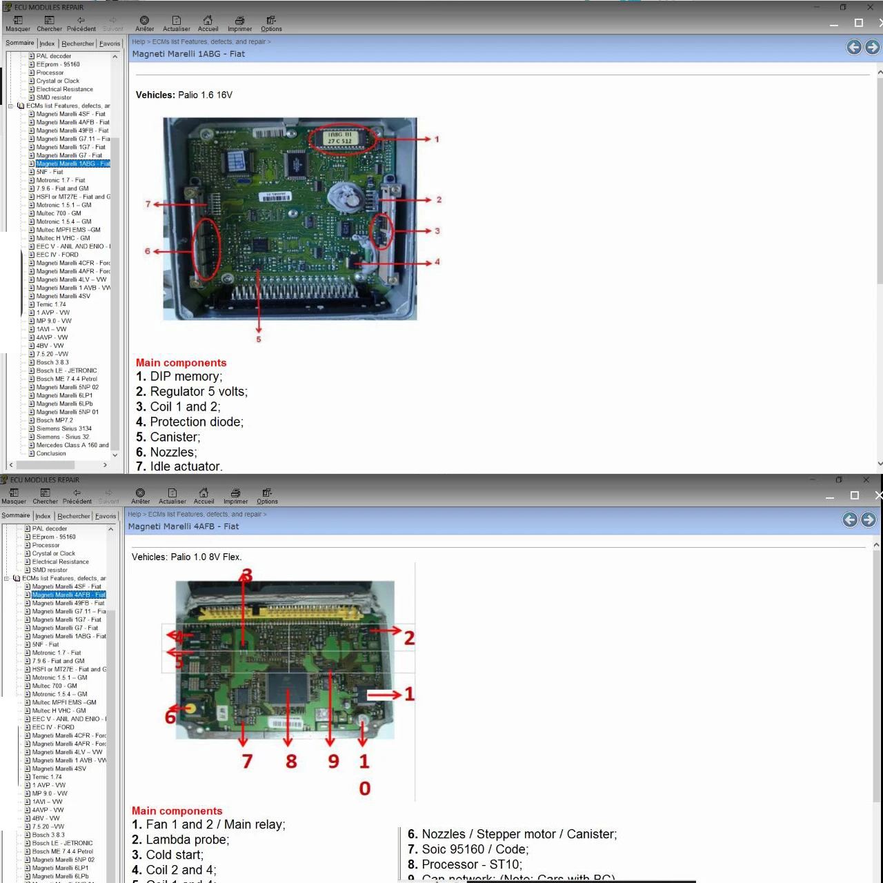The width and height of the screenshot is (883, 883).
Task: Open search using the Chercher icon
Action: point(48,21)
